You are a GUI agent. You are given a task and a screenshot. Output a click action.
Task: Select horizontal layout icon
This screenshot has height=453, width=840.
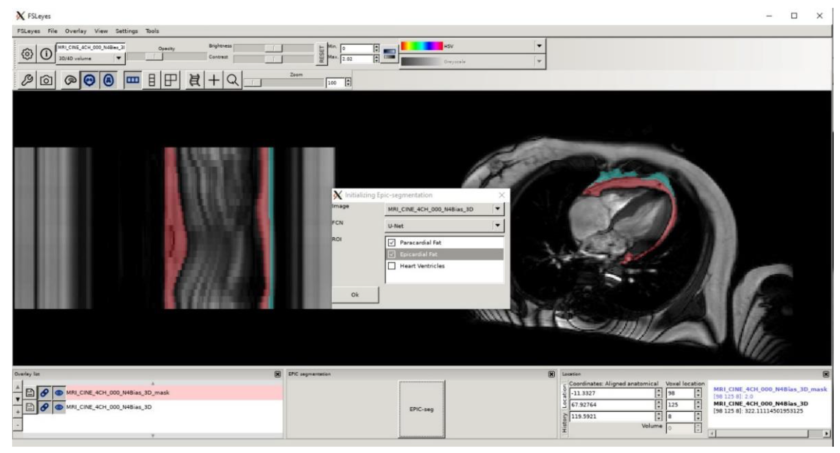(x=132, y=80)
